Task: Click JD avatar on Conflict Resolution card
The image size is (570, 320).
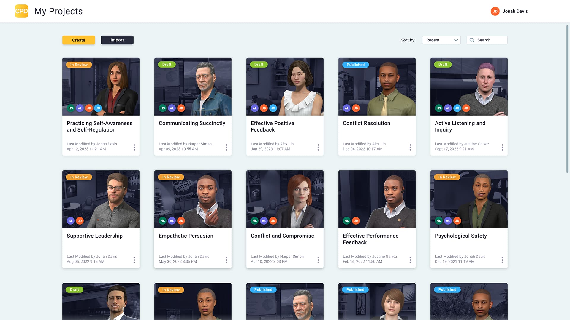Action: (x=356, y=108)
